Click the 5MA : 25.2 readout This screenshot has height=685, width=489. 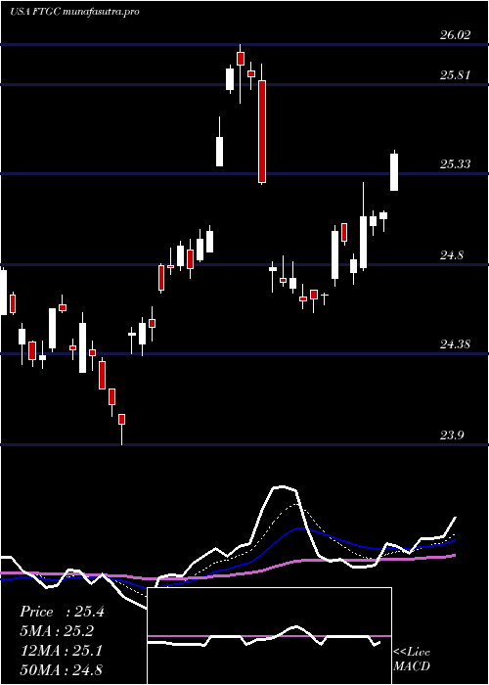coord(57,631)
